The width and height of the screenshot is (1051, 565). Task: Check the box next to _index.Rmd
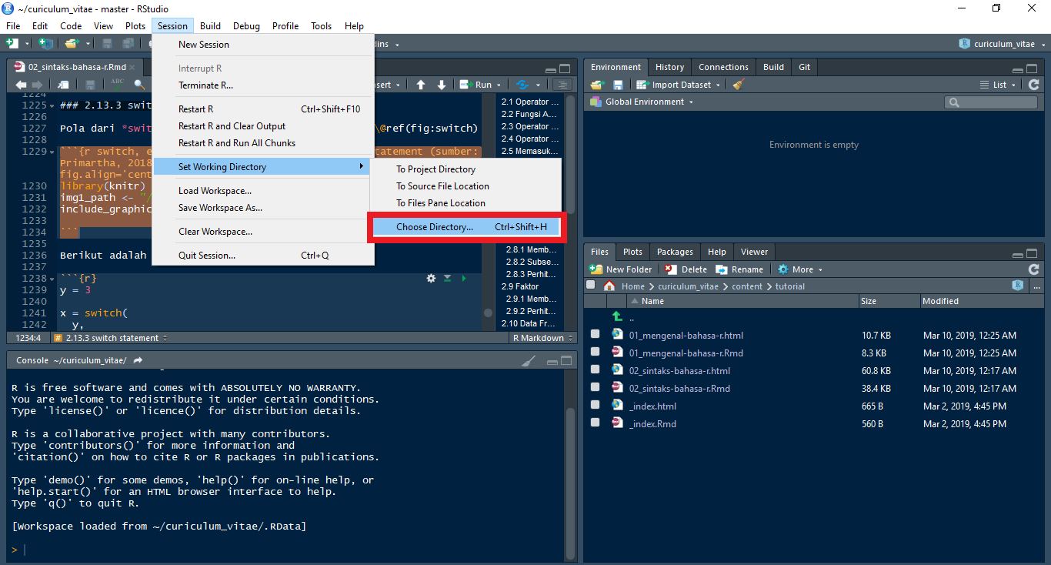tap(595, 423)
